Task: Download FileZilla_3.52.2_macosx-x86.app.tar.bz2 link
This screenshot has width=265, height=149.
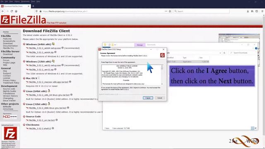Action: [48, 82]
